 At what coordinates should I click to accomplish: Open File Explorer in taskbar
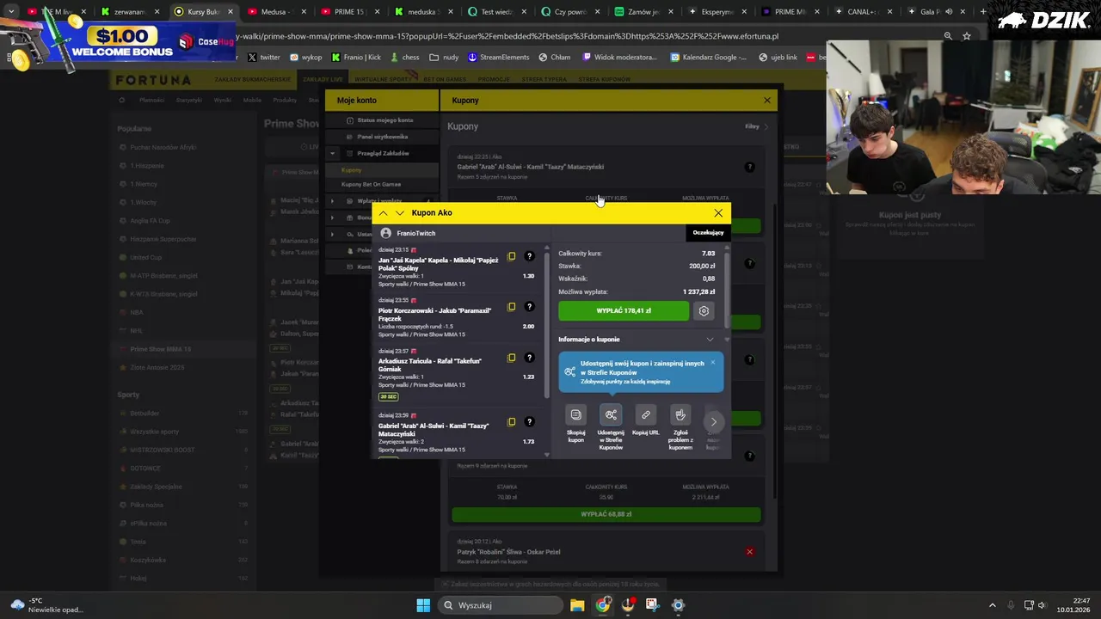[x=577, y=605]
